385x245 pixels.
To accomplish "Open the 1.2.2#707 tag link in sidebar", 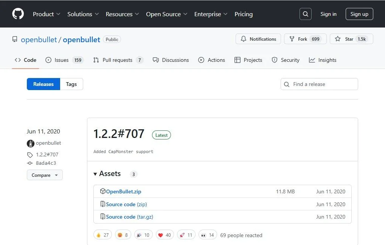I will pos(47,155).
